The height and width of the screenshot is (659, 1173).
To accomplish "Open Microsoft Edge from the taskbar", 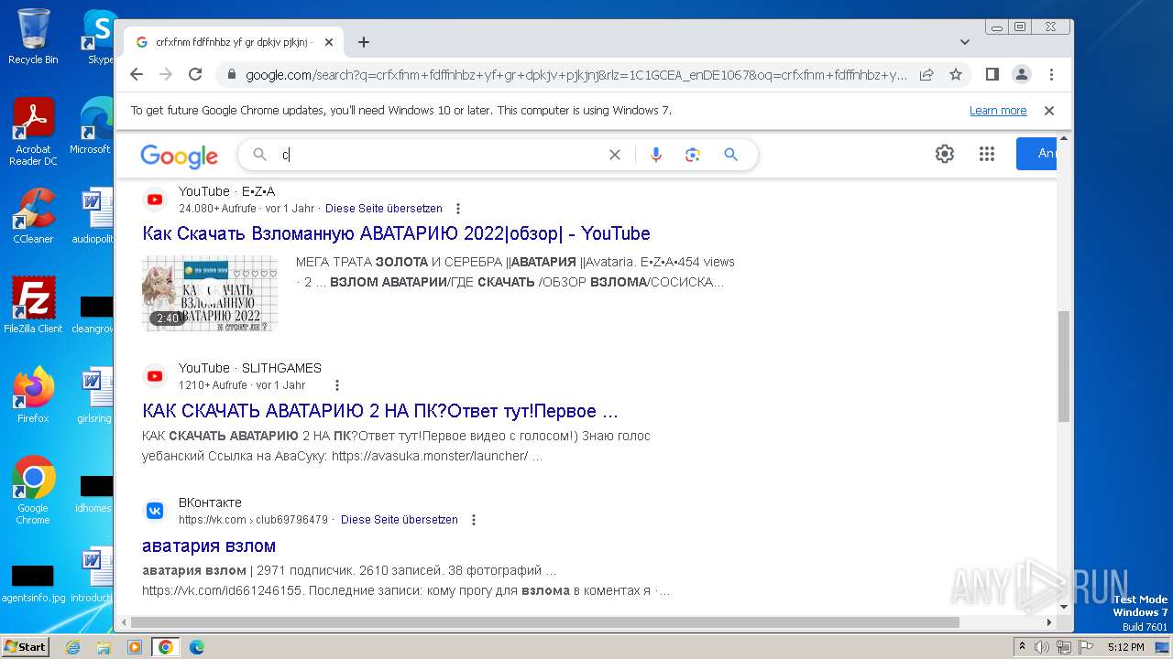I will tap(197, 647).
